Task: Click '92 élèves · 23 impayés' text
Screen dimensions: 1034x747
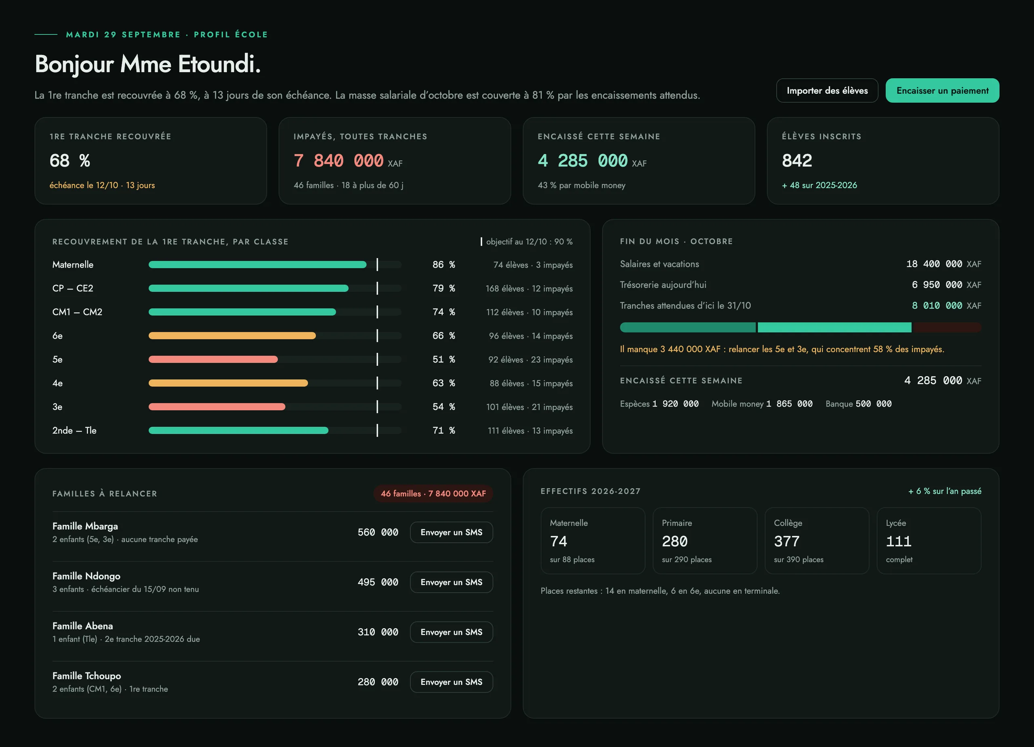Action: click(x=530, y=360)
